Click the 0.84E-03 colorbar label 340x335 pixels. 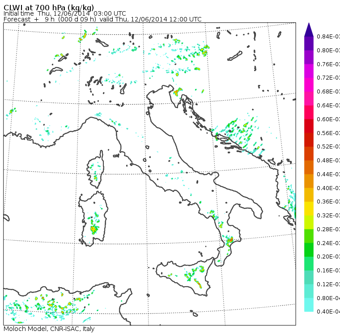328,36
